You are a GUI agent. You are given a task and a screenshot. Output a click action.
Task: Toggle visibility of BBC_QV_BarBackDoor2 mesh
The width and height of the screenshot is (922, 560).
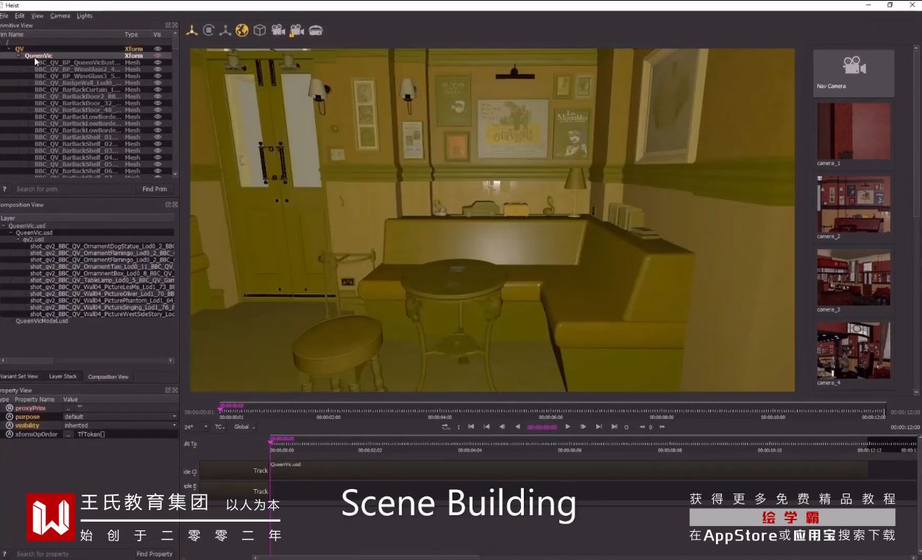(158, 96)
